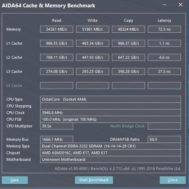
Task: Click the empty L4 Cache Read box
Action: 57,86
